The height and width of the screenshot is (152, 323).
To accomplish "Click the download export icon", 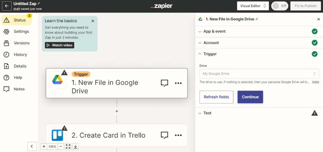I will pyautogui.click(x=76, y=147).
